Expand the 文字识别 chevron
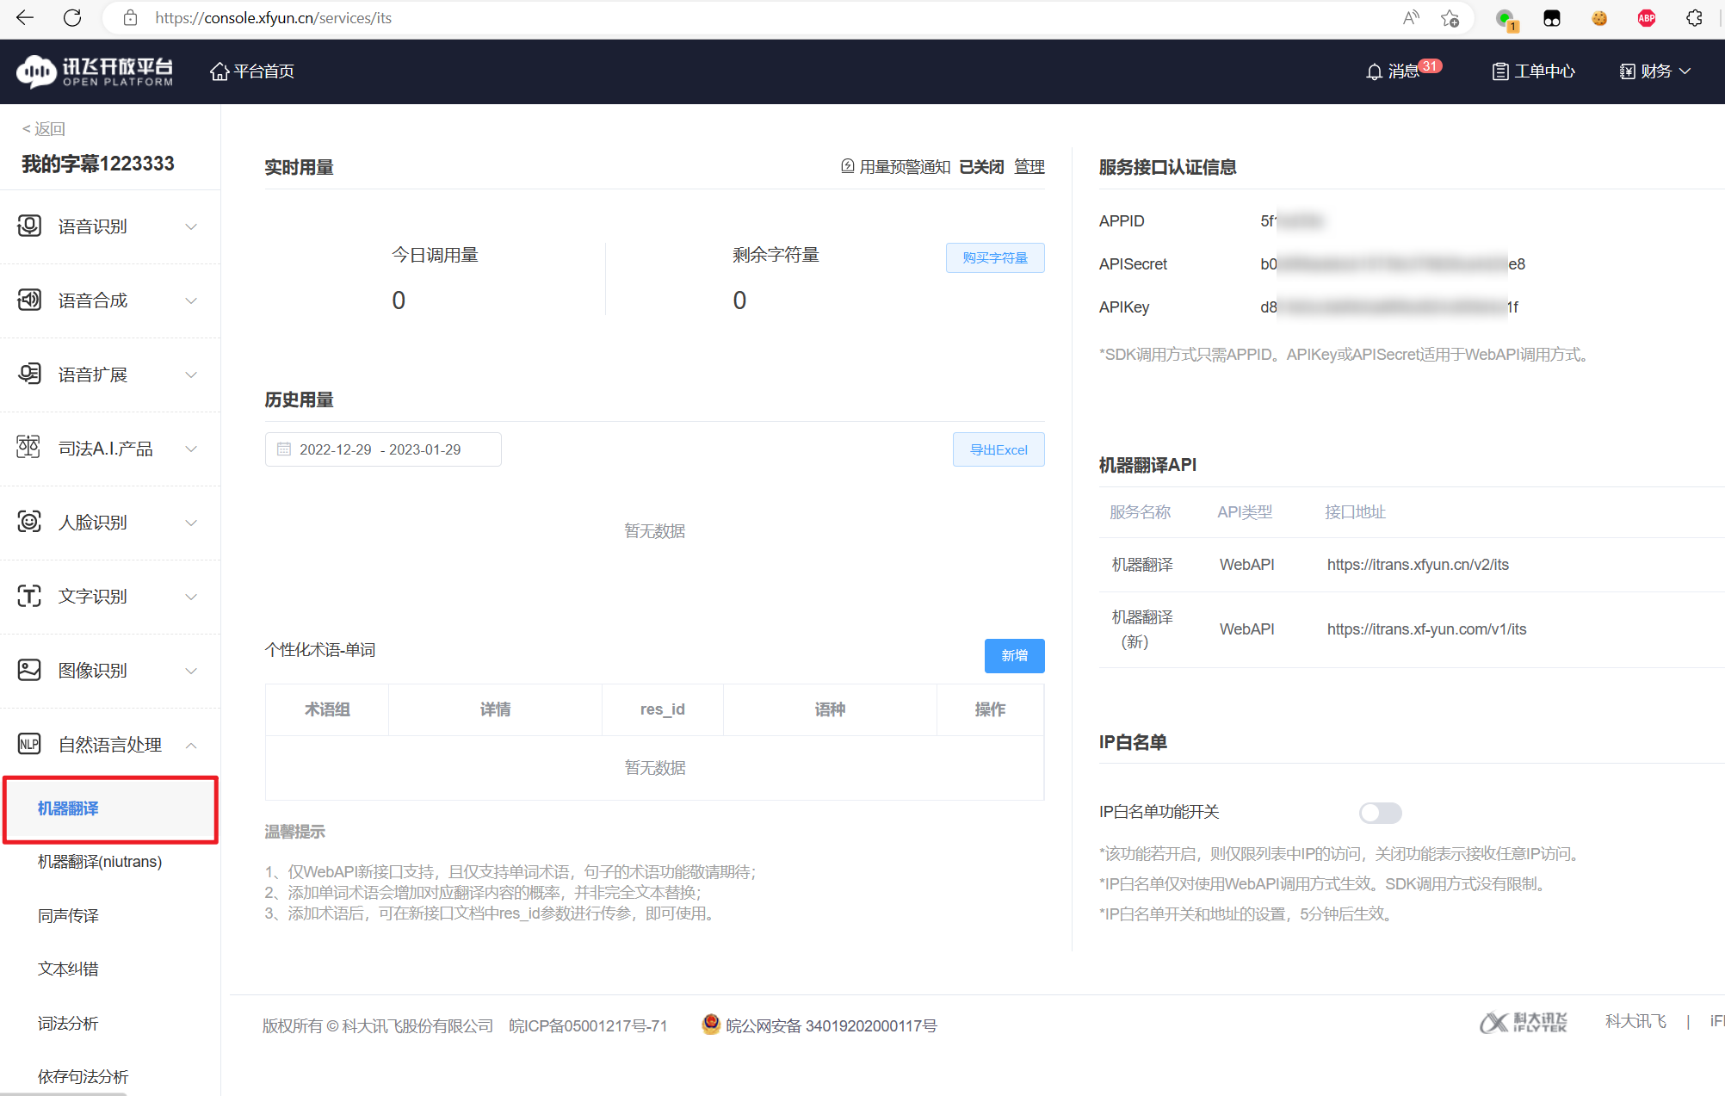This screenshot has width=1725, height=1096. pos(191,597)
